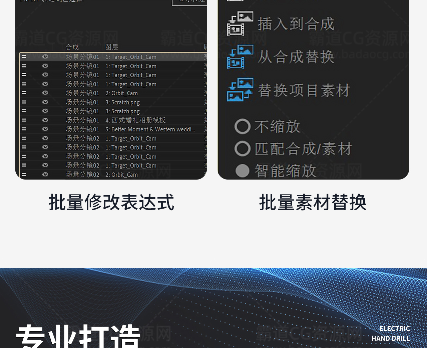
Task: Click the 从合成替换 text label
Action: (296, 57)
